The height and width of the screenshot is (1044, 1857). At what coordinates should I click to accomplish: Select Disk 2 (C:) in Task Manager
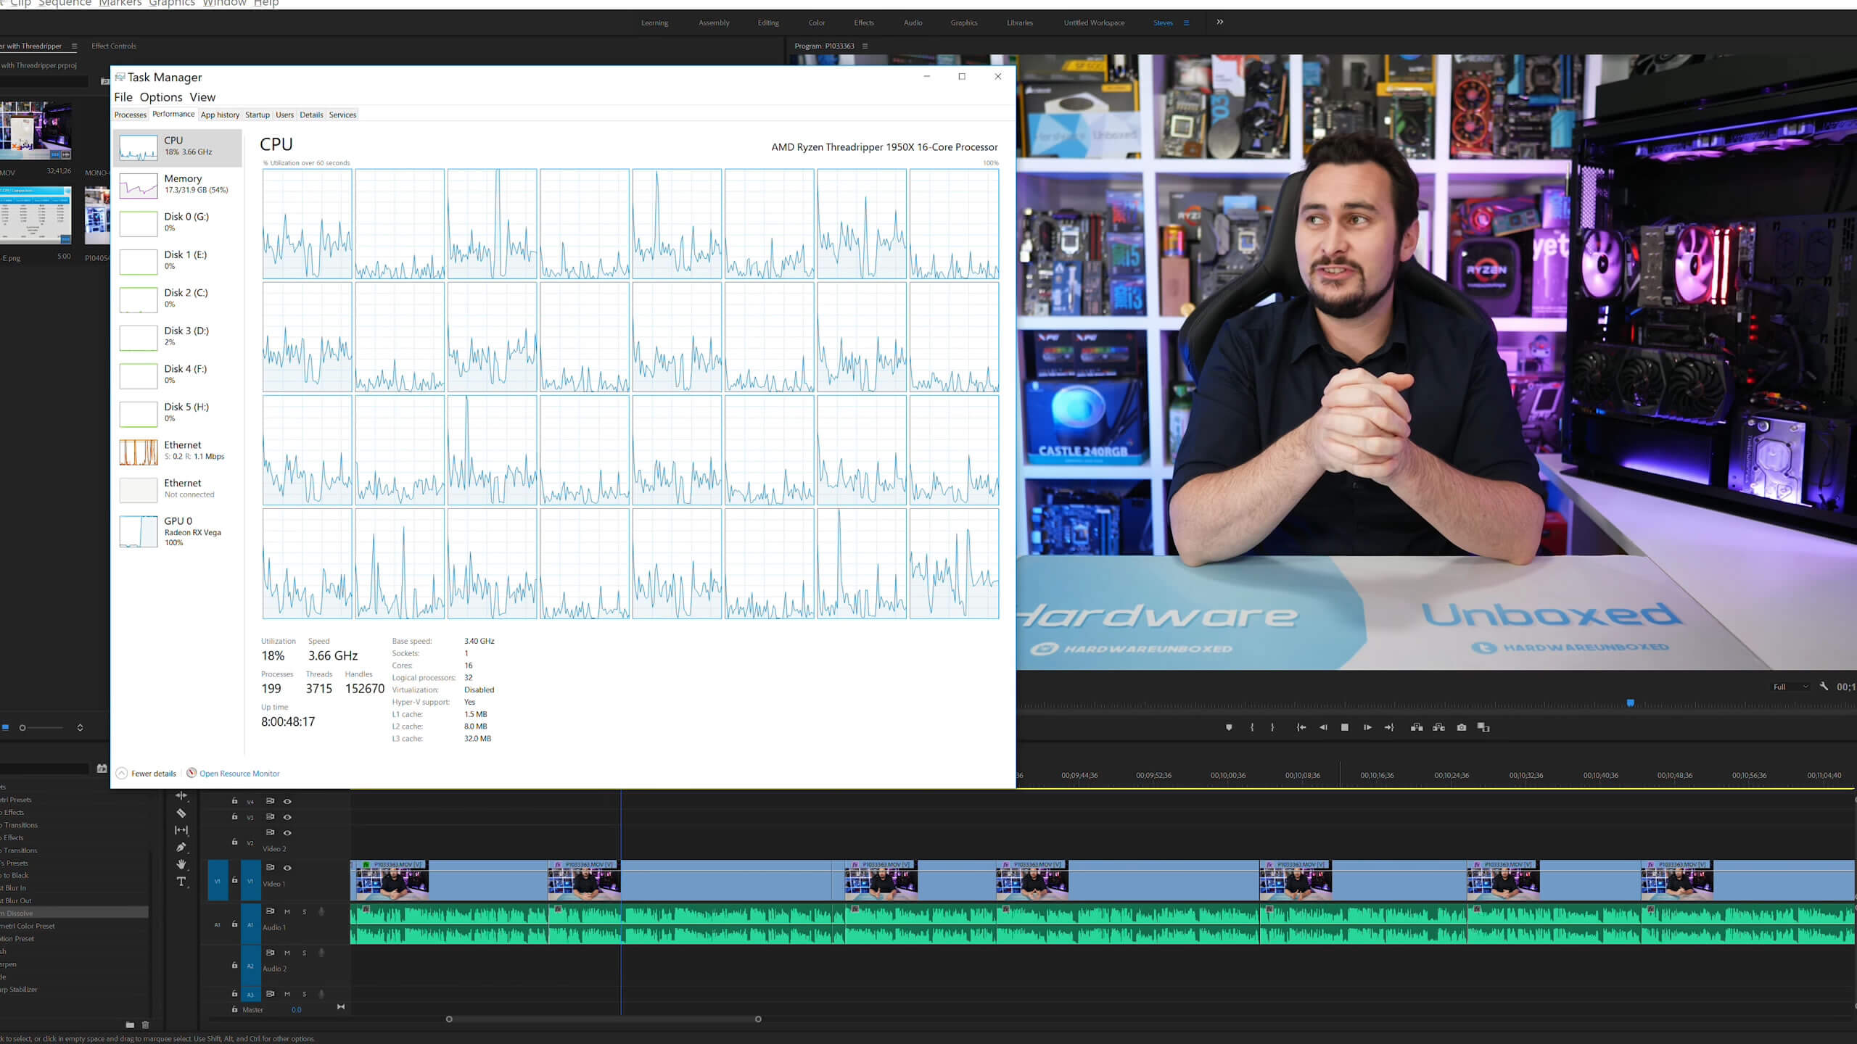point(178,299)
